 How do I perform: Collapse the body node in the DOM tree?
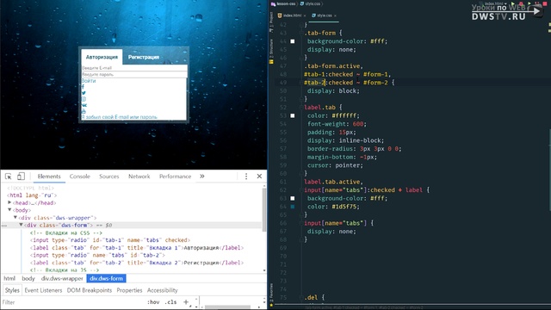tap(9, 210)
